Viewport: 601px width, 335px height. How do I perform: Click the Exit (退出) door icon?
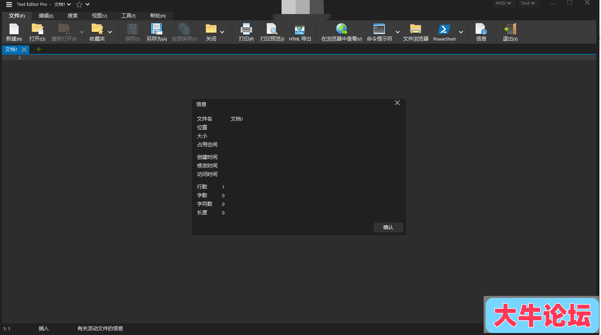pos(510,29)
